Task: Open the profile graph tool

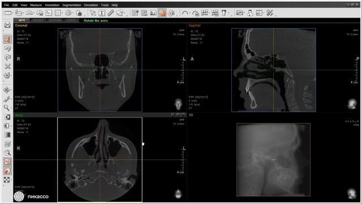Action: tap(49, 13)
